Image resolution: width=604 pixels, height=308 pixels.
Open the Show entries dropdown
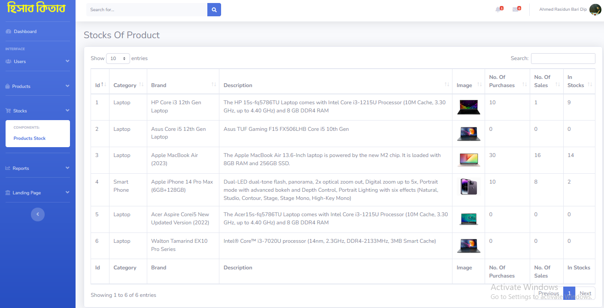[x=118, y=58]
